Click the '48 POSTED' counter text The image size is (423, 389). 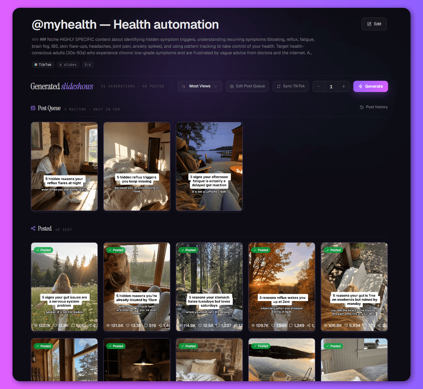click(x=153, y=86)
